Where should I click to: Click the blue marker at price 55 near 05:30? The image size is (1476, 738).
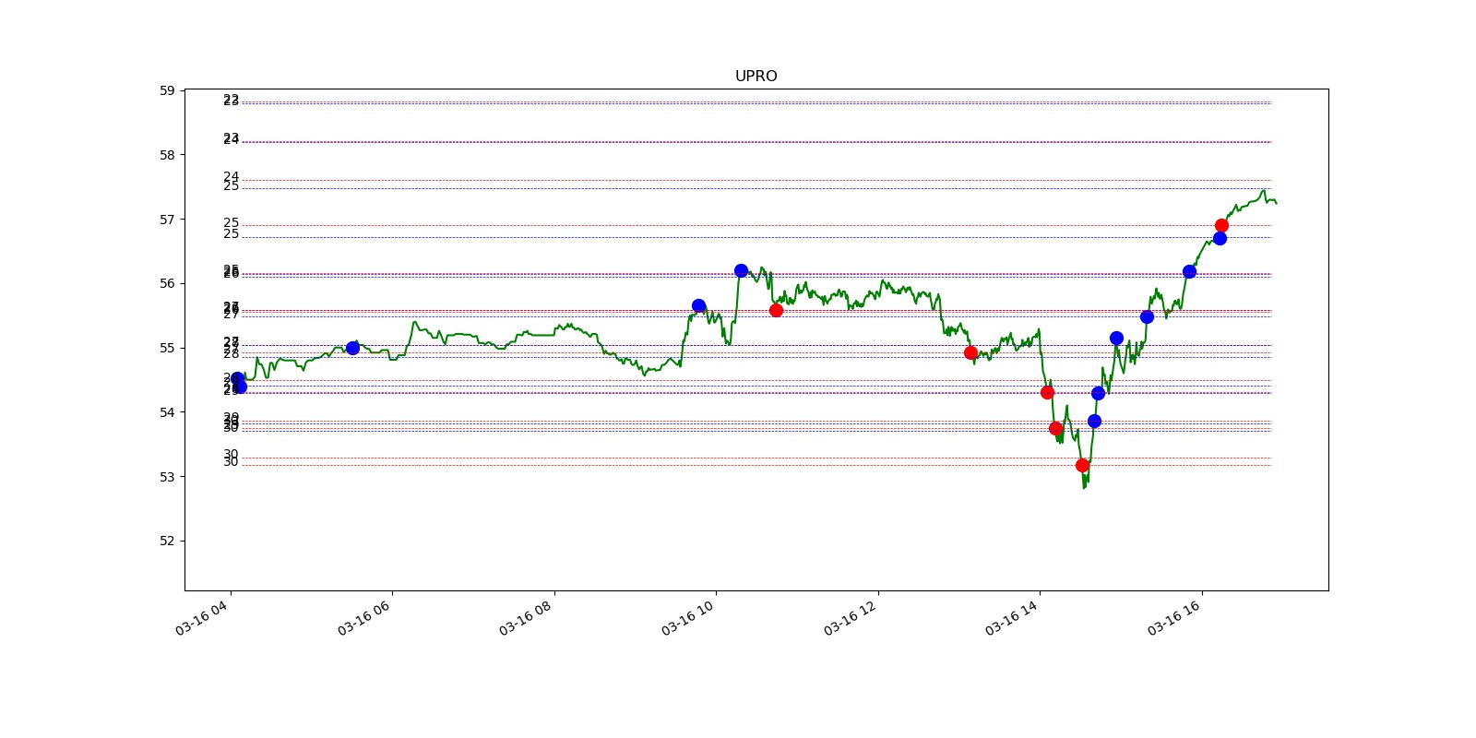click(x=352, y=348)
